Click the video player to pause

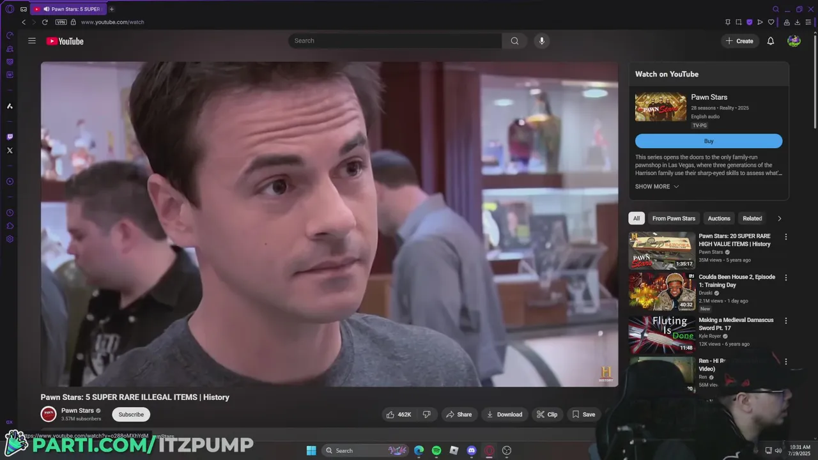[x=329, y=224]
